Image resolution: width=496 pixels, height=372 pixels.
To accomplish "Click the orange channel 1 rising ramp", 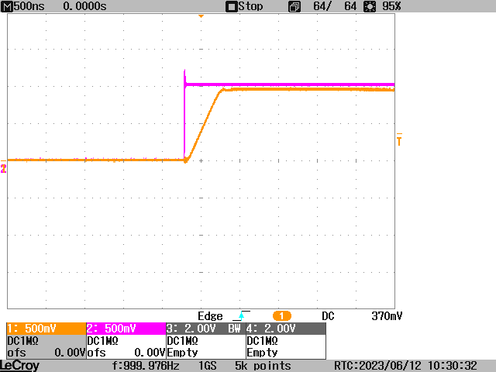I will pyautogui.click(x=203, y=126).
